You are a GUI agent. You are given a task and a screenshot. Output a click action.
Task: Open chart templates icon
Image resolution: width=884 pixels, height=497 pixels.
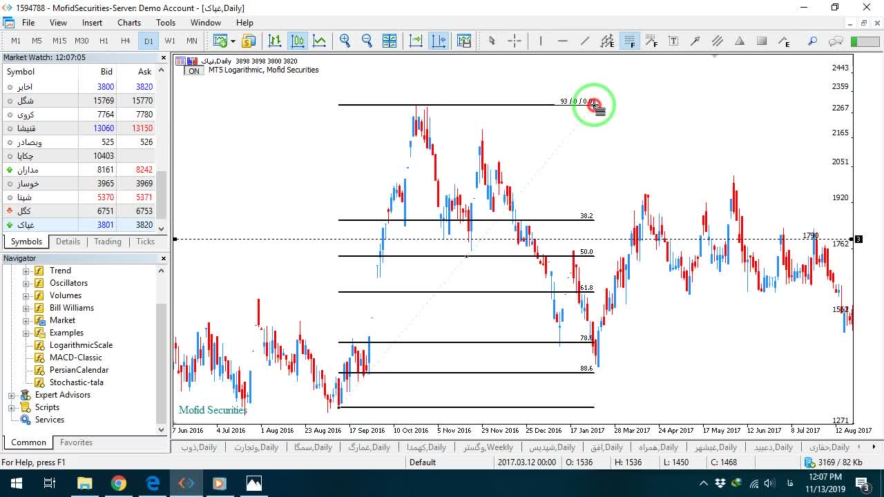tap(463, 41)
